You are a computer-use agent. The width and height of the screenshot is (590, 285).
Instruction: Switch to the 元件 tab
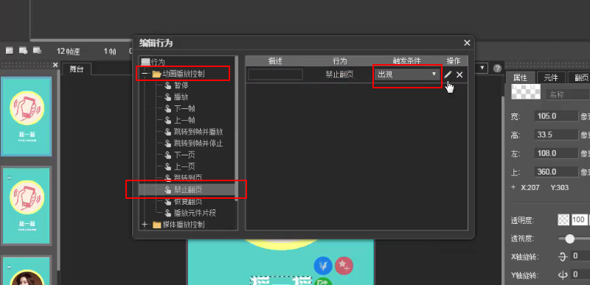[x=550, y=78]
